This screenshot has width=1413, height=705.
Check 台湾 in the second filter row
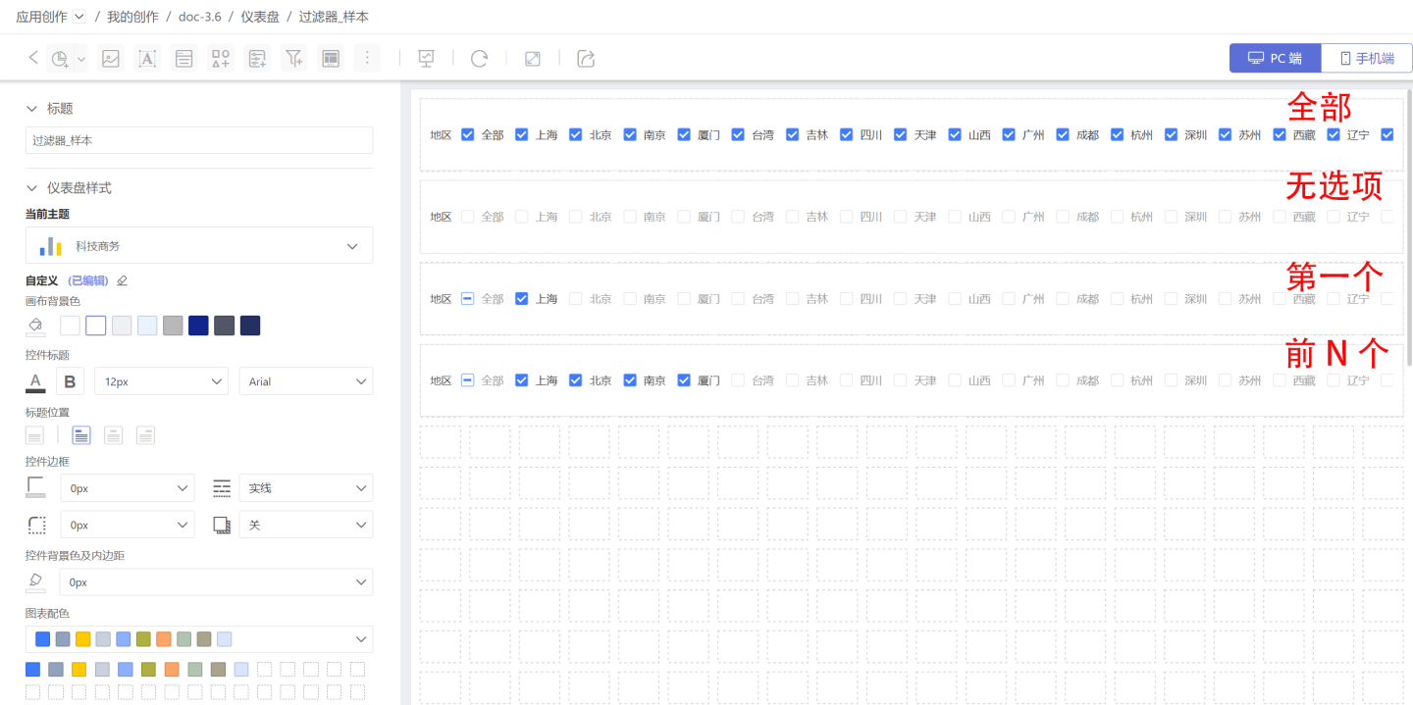(738, 217)
